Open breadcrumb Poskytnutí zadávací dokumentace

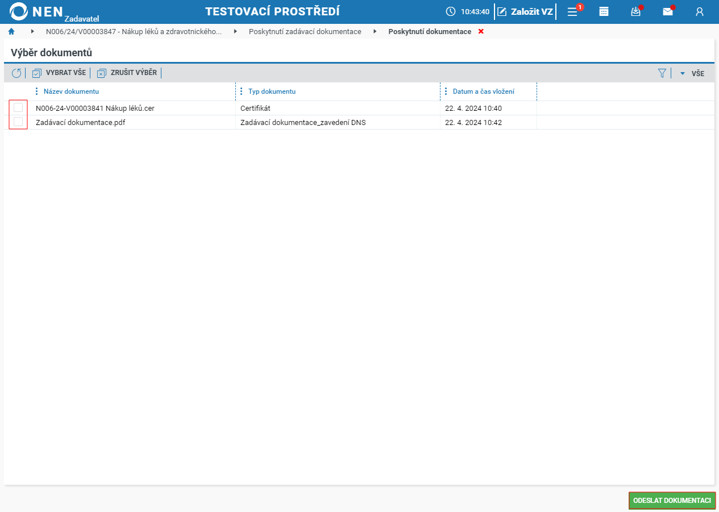(x=305, y=31)
